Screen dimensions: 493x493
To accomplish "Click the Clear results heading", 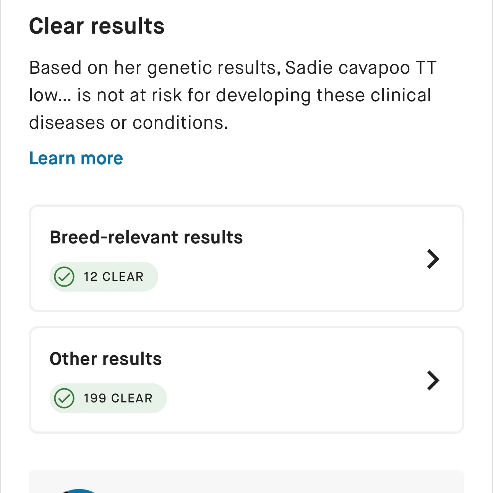I will click(x=97, y=26).
